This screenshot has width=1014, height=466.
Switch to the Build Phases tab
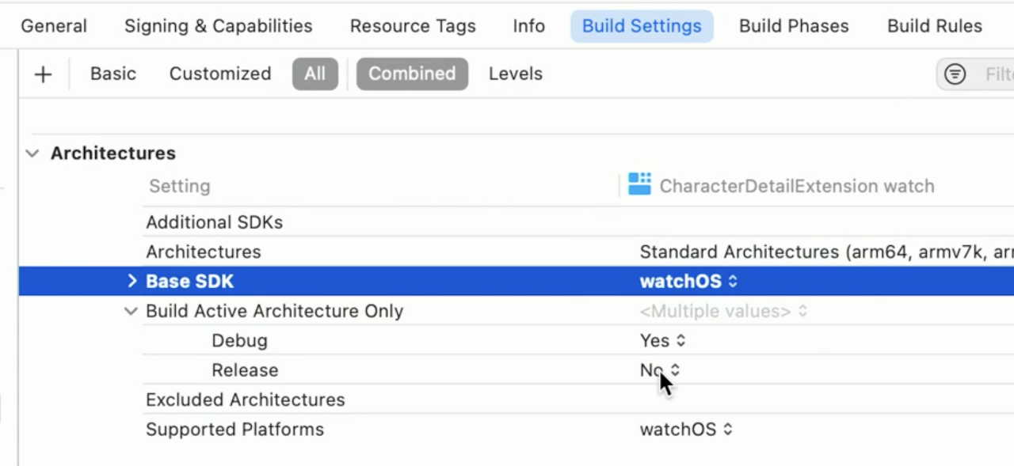pyautogui.click(x=793, y=26)
